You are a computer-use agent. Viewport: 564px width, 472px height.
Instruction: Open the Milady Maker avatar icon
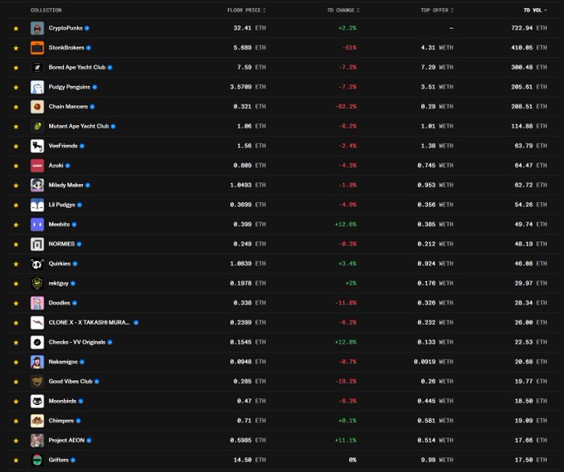pos(37,185)
